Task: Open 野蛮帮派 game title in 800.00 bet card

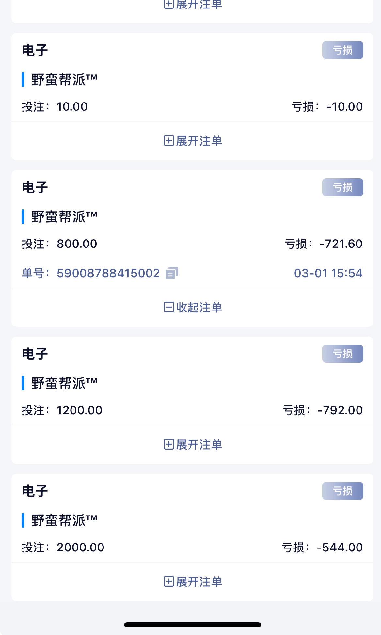Action: pyautogui.click(x=64, y=217)
